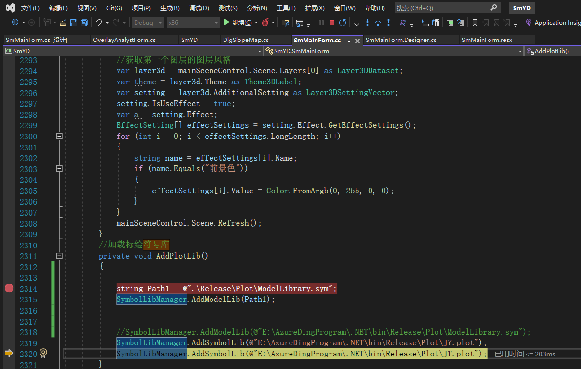Collapse the AddPlotLib method at line 2311
Viewport: 581px width, 369px height.
59,256
